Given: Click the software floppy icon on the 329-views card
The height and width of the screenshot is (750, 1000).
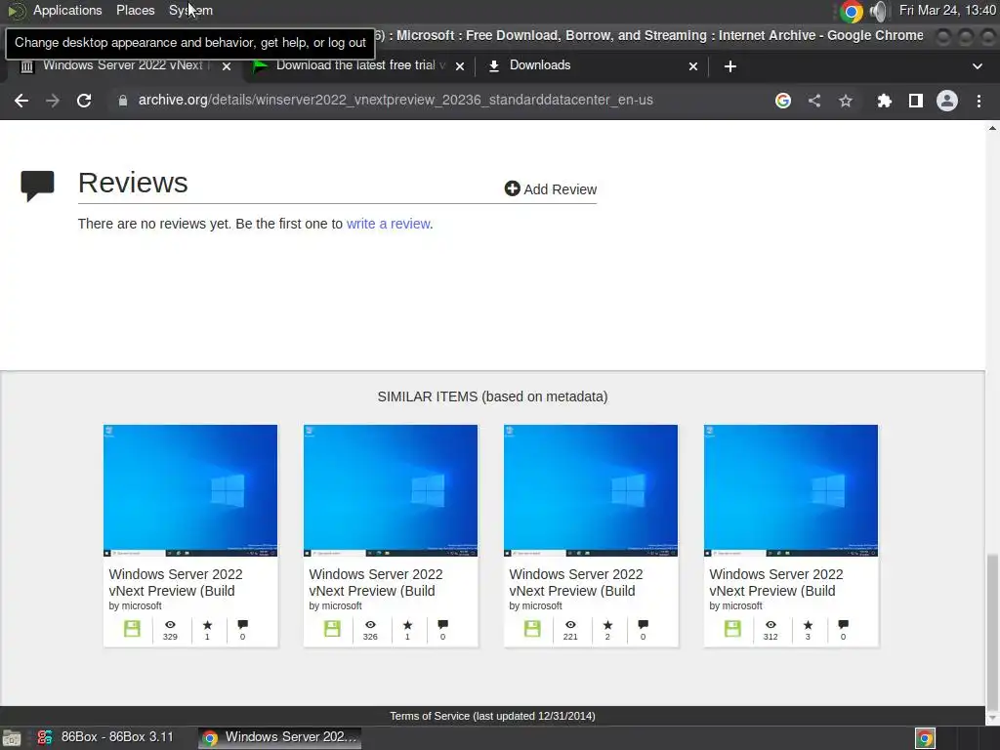Looking at the screenshot, I should (132, 629).
